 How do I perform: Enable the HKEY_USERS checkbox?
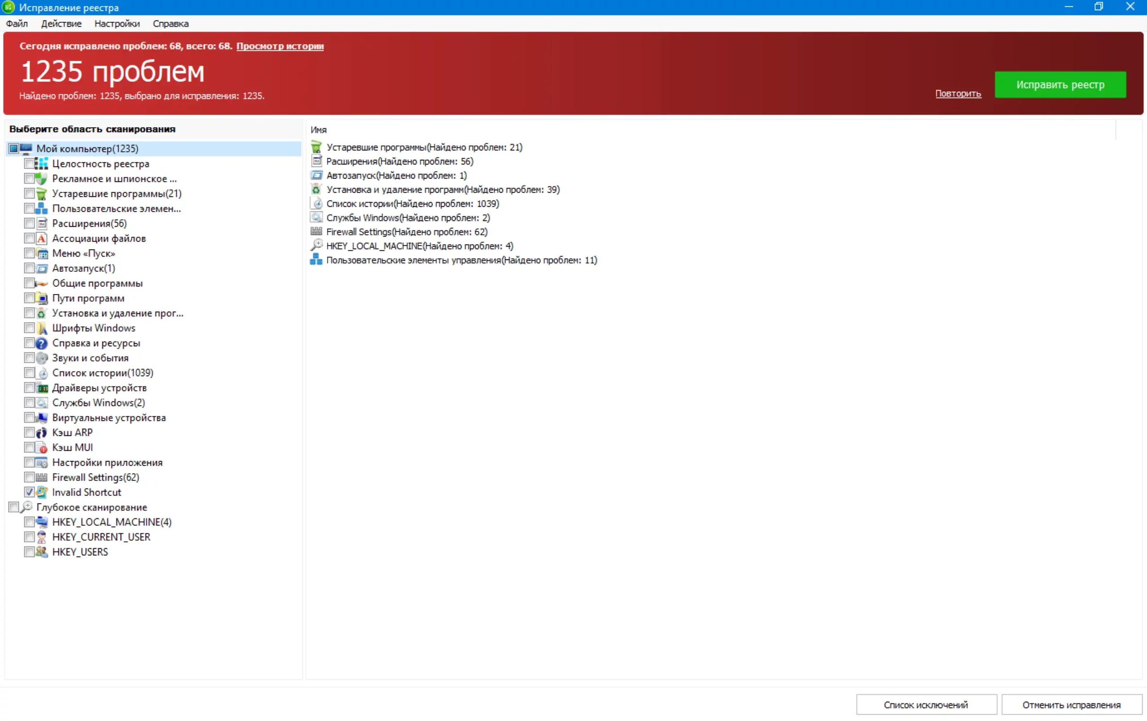29,551
